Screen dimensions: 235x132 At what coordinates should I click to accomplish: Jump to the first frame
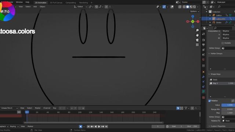[x=88, y=126]
